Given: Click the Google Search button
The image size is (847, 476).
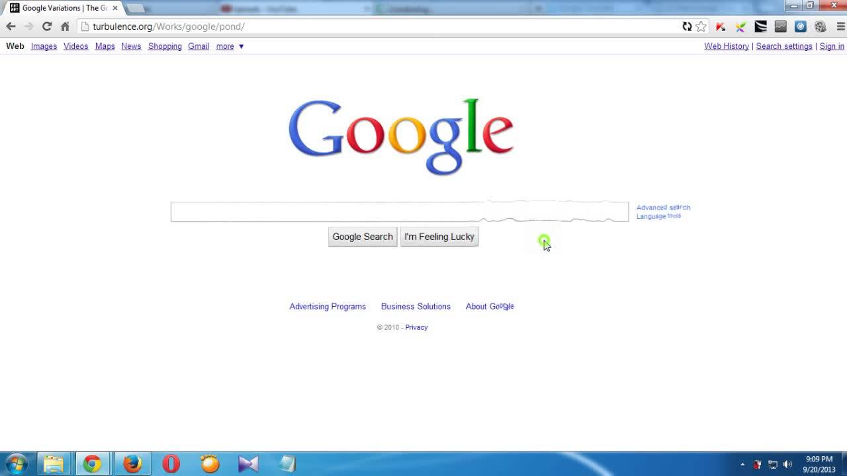Looking at the screenshot, I should [x=363, y=237].
